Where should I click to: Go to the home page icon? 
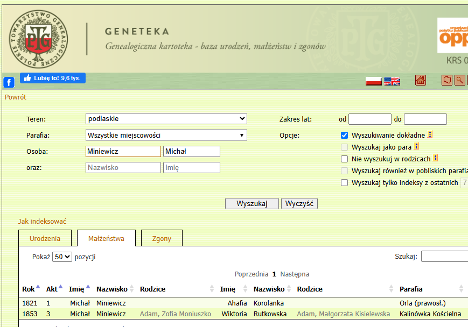421,80
